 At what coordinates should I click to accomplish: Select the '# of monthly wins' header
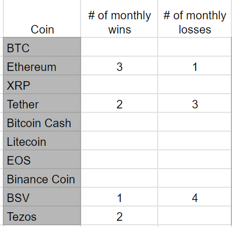119,19
